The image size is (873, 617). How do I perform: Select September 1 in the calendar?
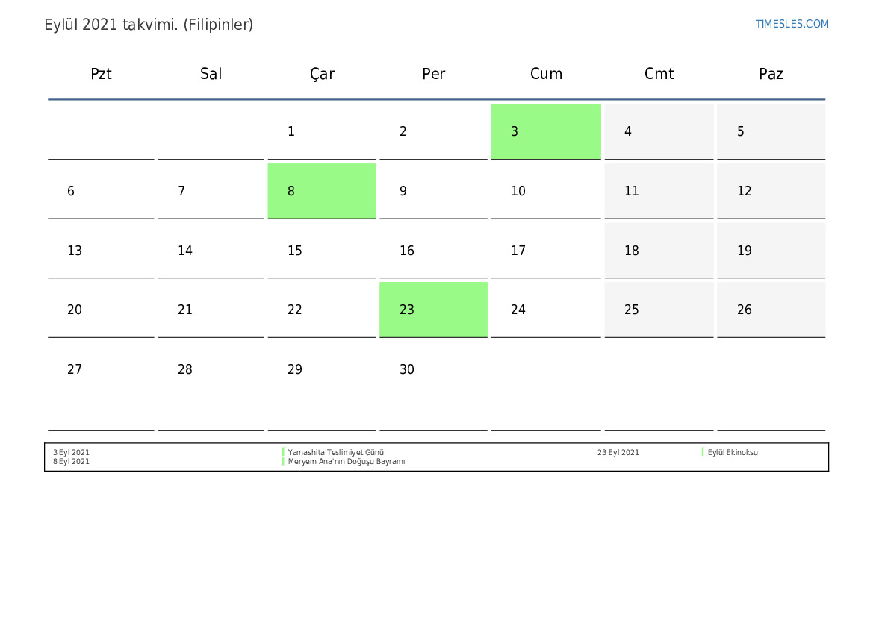click(x=322, y=131)
